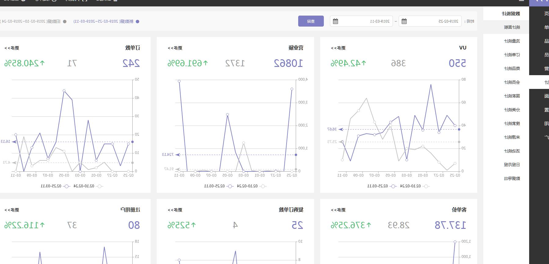The width and height of the screenshot is (549, 264).
Task: Click the previous value 28.93
Action: tap(398, 225)
